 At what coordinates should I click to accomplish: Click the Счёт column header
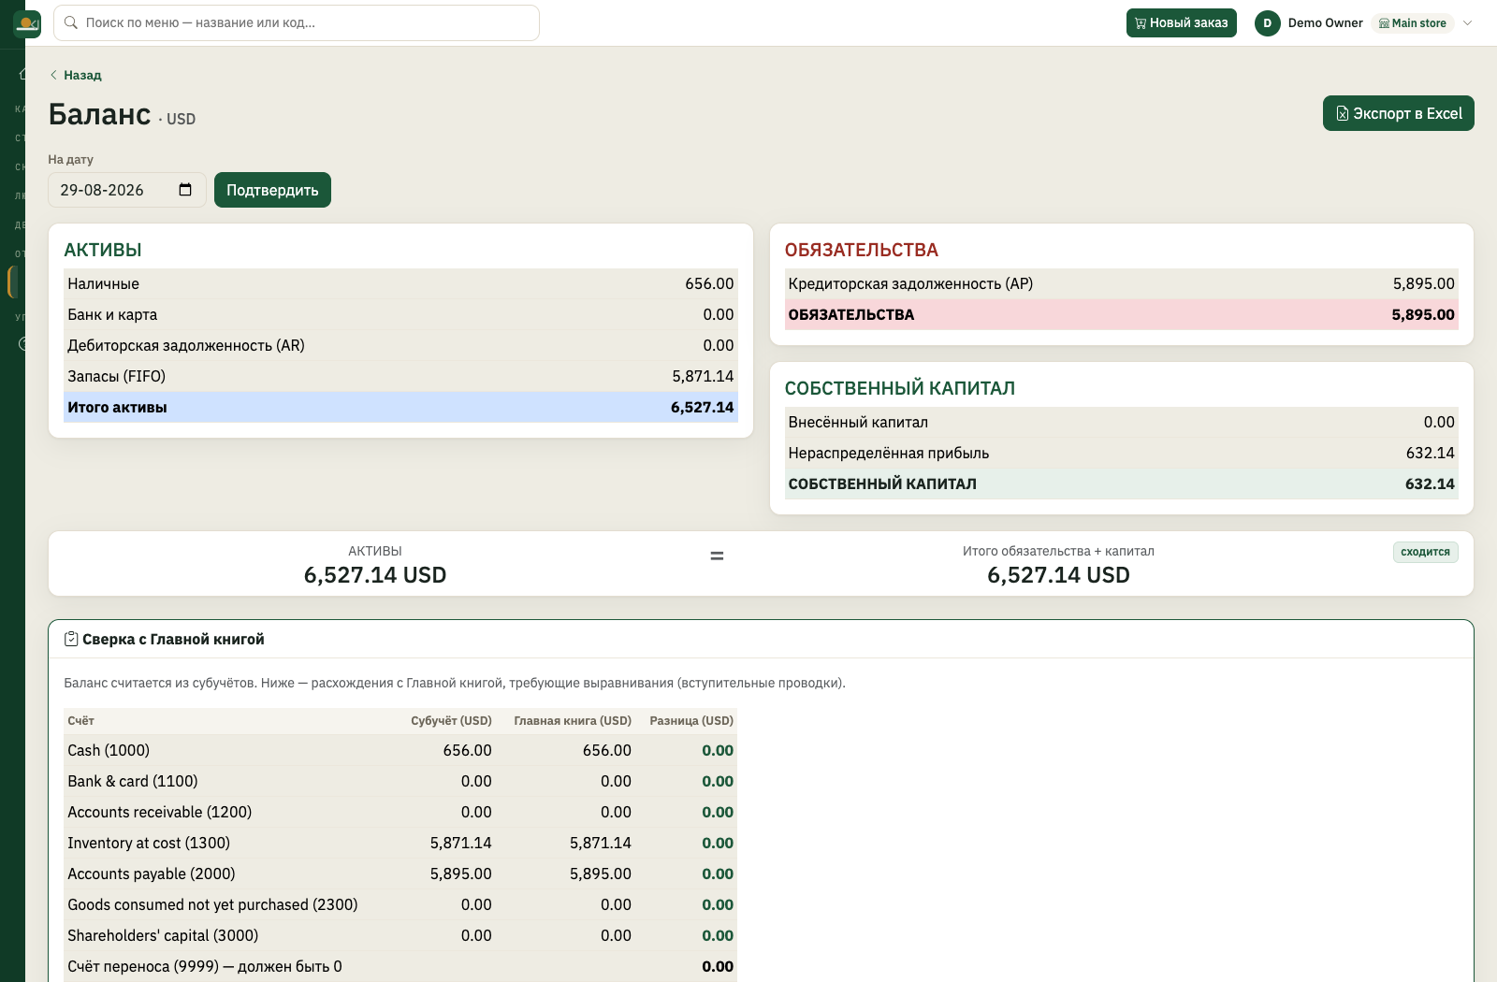pyautogui.click(x=80, y=720)
